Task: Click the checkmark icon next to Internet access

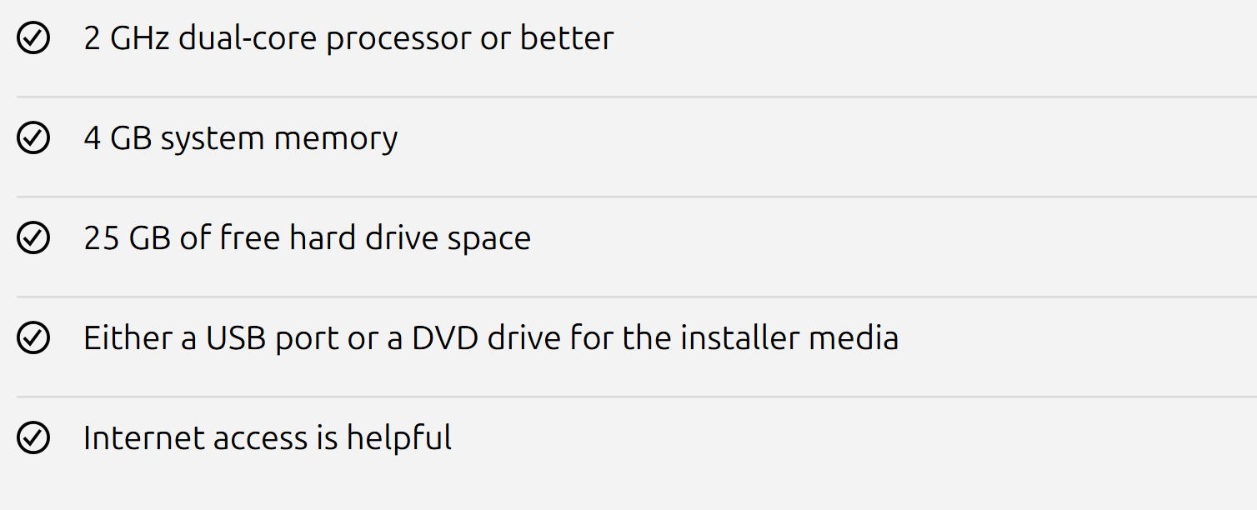Action: click(x=33, y=438)
